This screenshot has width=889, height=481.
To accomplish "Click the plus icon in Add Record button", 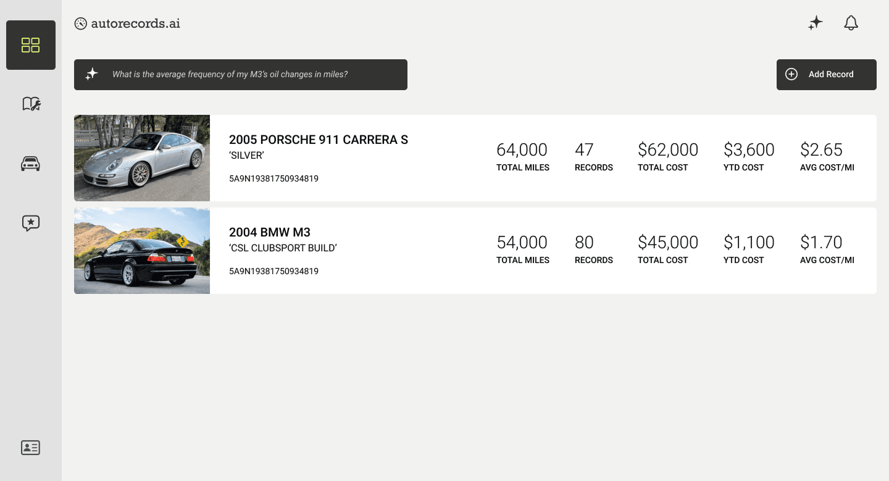I will 791,73.
